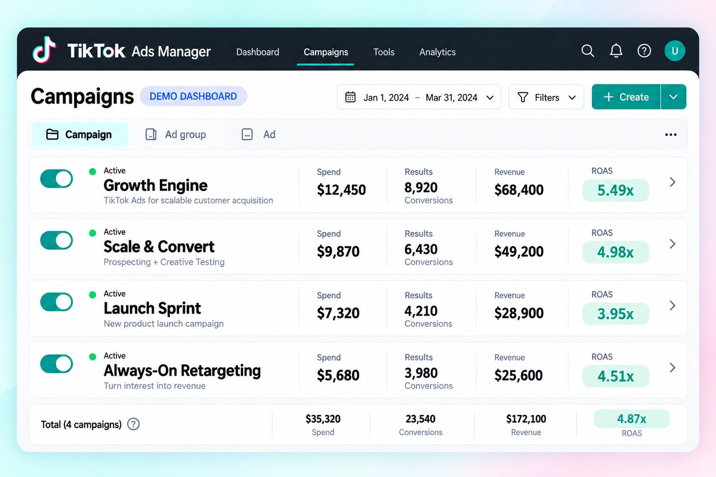Click the Create button
The width and height of the screenshot is (716, 477).
click(x=626, y=97)
